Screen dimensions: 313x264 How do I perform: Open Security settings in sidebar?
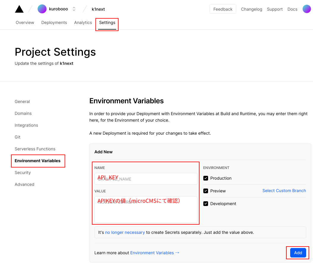23,173
